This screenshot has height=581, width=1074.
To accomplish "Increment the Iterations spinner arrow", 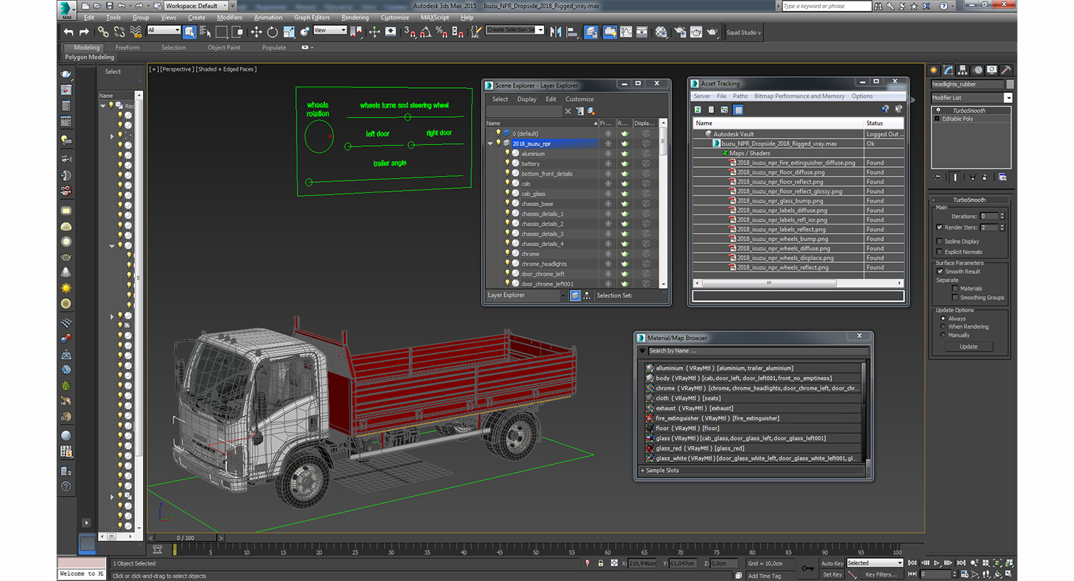I will [1003, 214].
